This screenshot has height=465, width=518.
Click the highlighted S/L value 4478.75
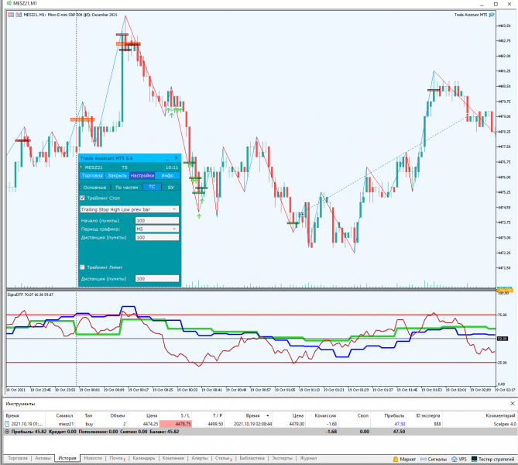click(176, 424)
